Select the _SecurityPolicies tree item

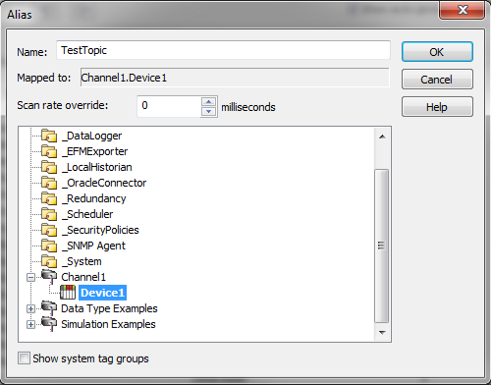point(100,230)
